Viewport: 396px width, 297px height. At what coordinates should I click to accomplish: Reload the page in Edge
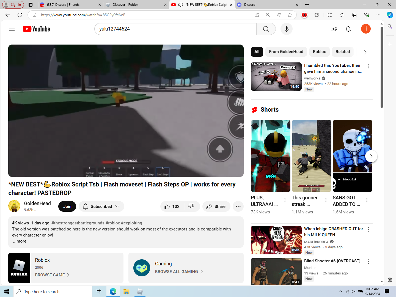[20, 15]
